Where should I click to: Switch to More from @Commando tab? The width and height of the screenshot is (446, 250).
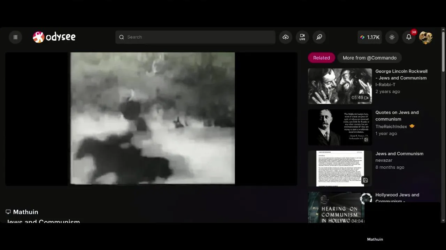coord(369,58)
